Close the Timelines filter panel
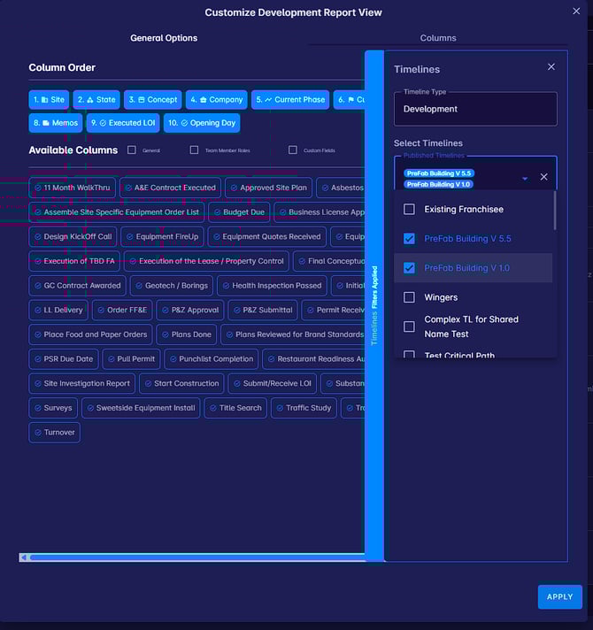The image size is (593, 630). point(551,67)
